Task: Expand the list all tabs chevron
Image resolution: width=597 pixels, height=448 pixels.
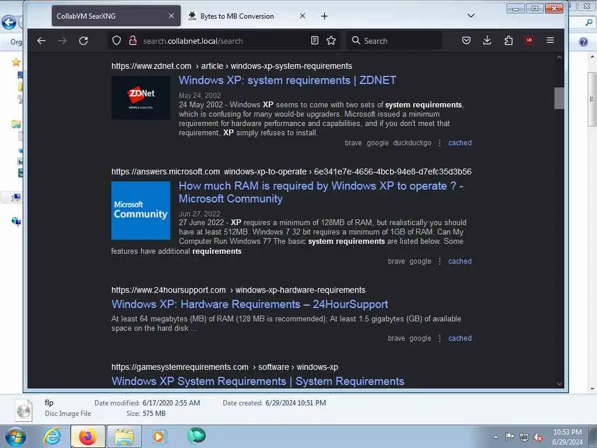Action: [471, 16]
